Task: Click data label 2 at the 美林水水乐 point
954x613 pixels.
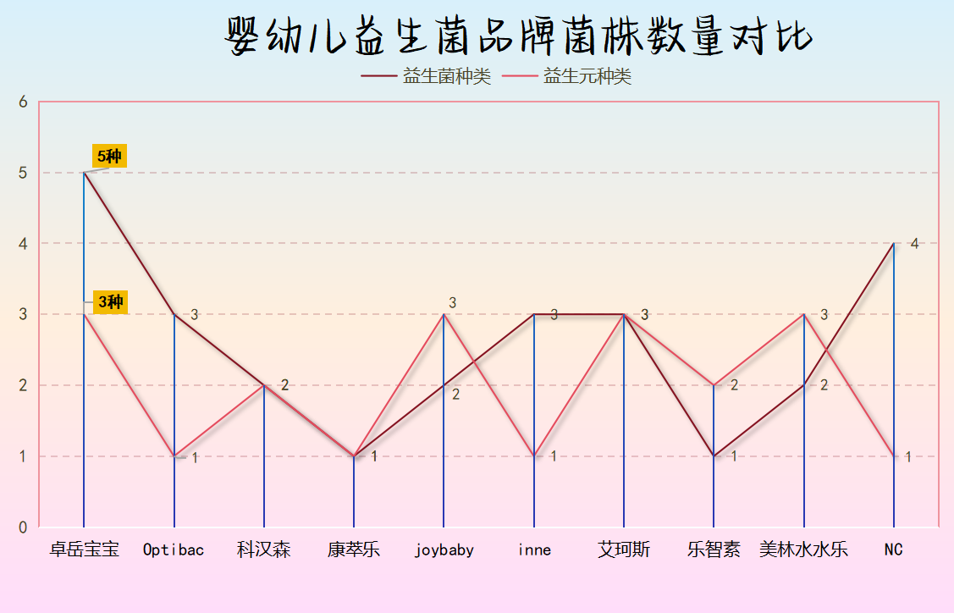Action: click(824, 385)
